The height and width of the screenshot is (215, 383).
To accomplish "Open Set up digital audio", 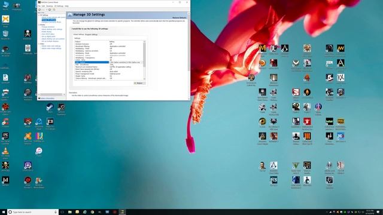I will click(x=48, y=36).
